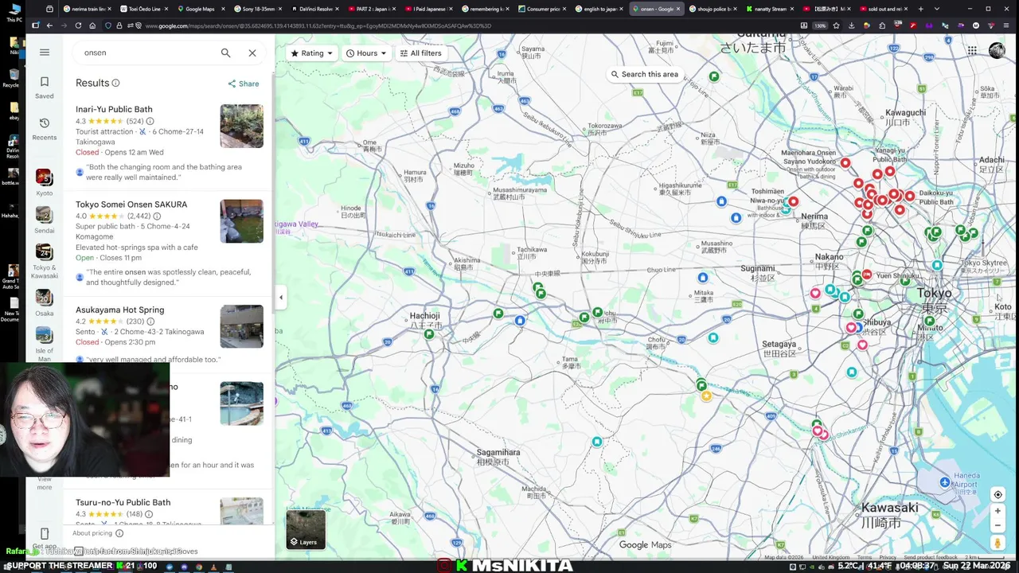Open All filters panel
Viewport: 1019px width, 573px height.
tap(420, 53)
